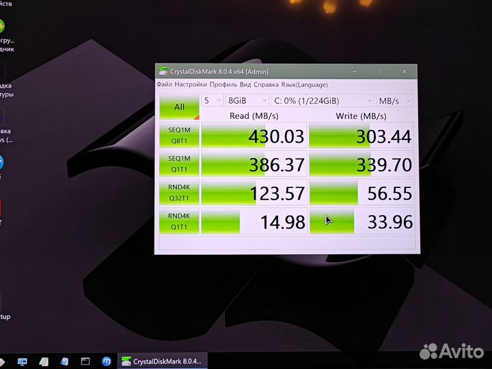Click the monitor icon in the taskbar

[23, 361]
